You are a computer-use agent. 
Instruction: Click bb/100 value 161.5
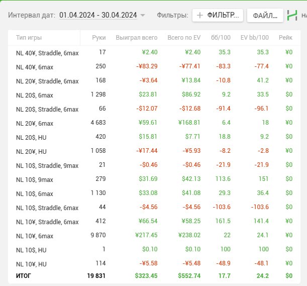pos(223,221)
